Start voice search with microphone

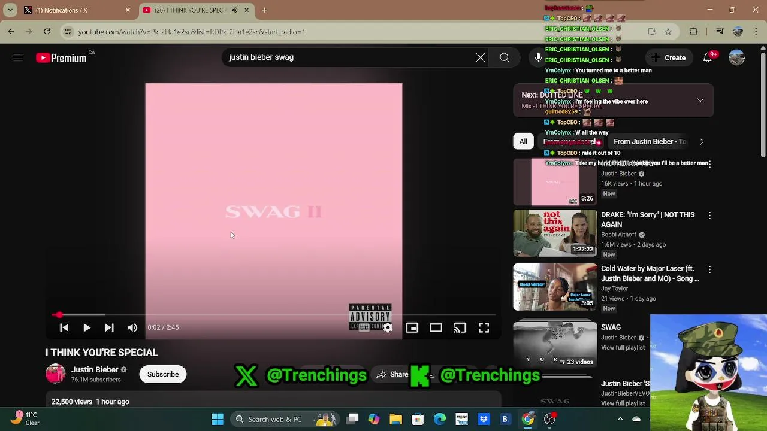(x=538, y=57)
